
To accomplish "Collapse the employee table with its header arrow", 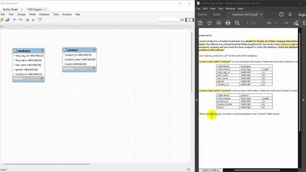I will tap(42, 51).
